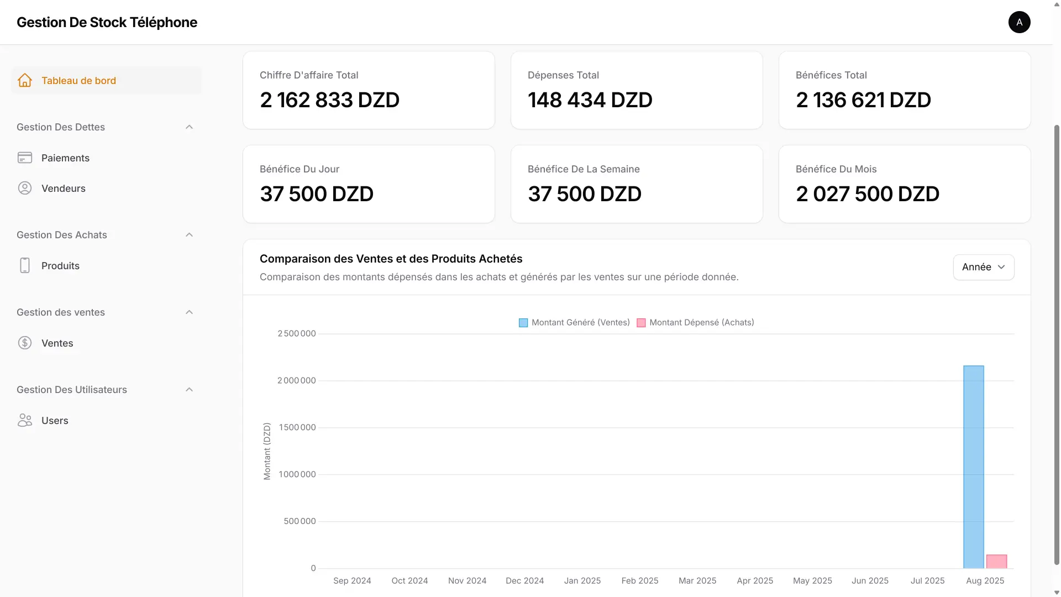Collapse the Gestion Des Utilisateurs section
This screenshot has width=1061, height=597.
tap(189, 390)
